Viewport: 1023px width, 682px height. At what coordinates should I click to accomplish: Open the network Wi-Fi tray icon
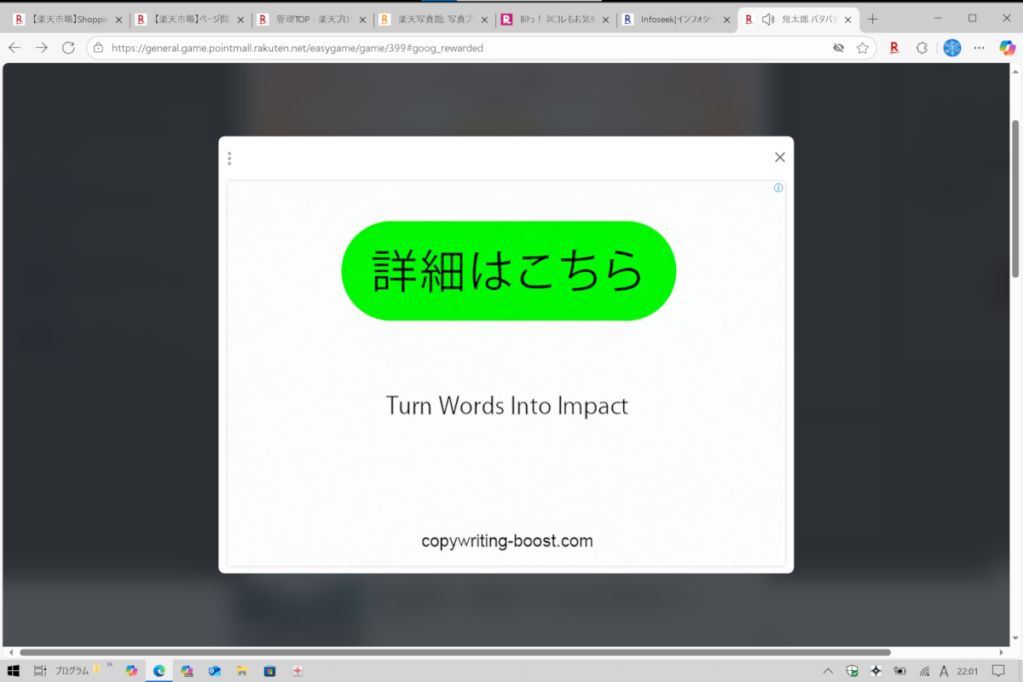[925, 671]
